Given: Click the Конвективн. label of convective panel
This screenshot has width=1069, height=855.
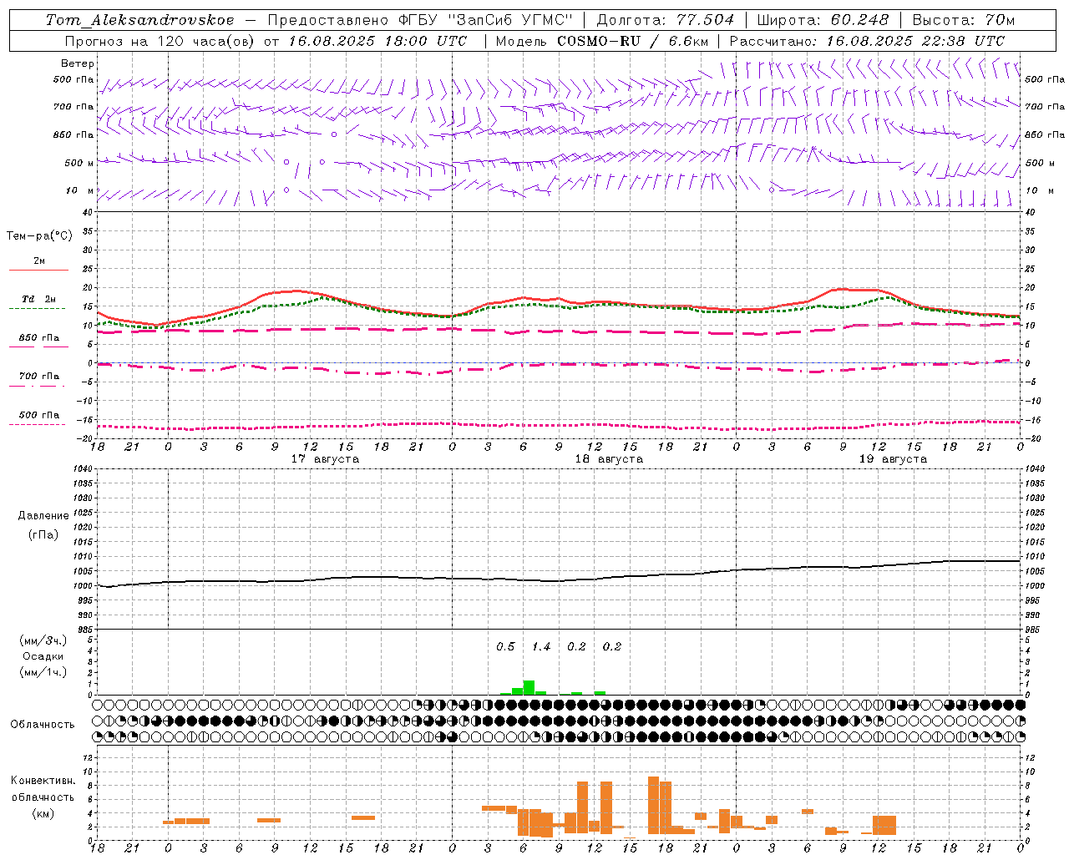Looking at the screenshot, I should click(43, 781).
